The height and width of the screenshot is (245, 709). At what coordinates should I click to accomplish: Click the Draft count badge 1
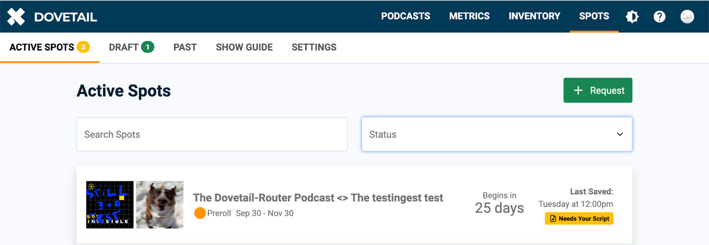(x=148, y=47)
